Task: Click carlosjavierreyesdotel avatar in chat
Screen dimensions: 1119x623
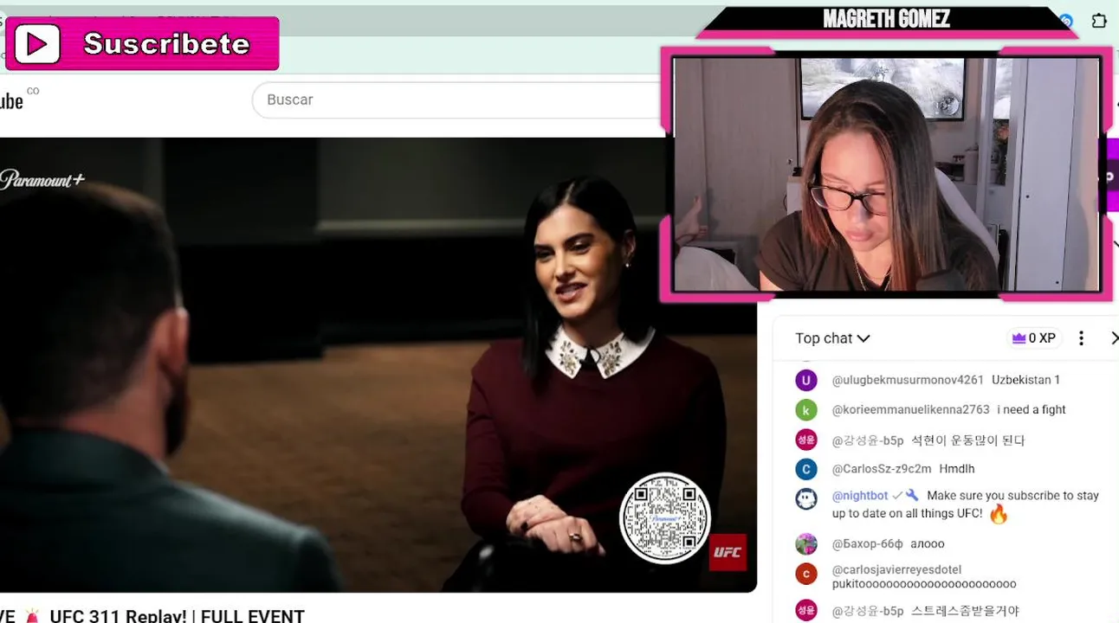Action: 806,574
